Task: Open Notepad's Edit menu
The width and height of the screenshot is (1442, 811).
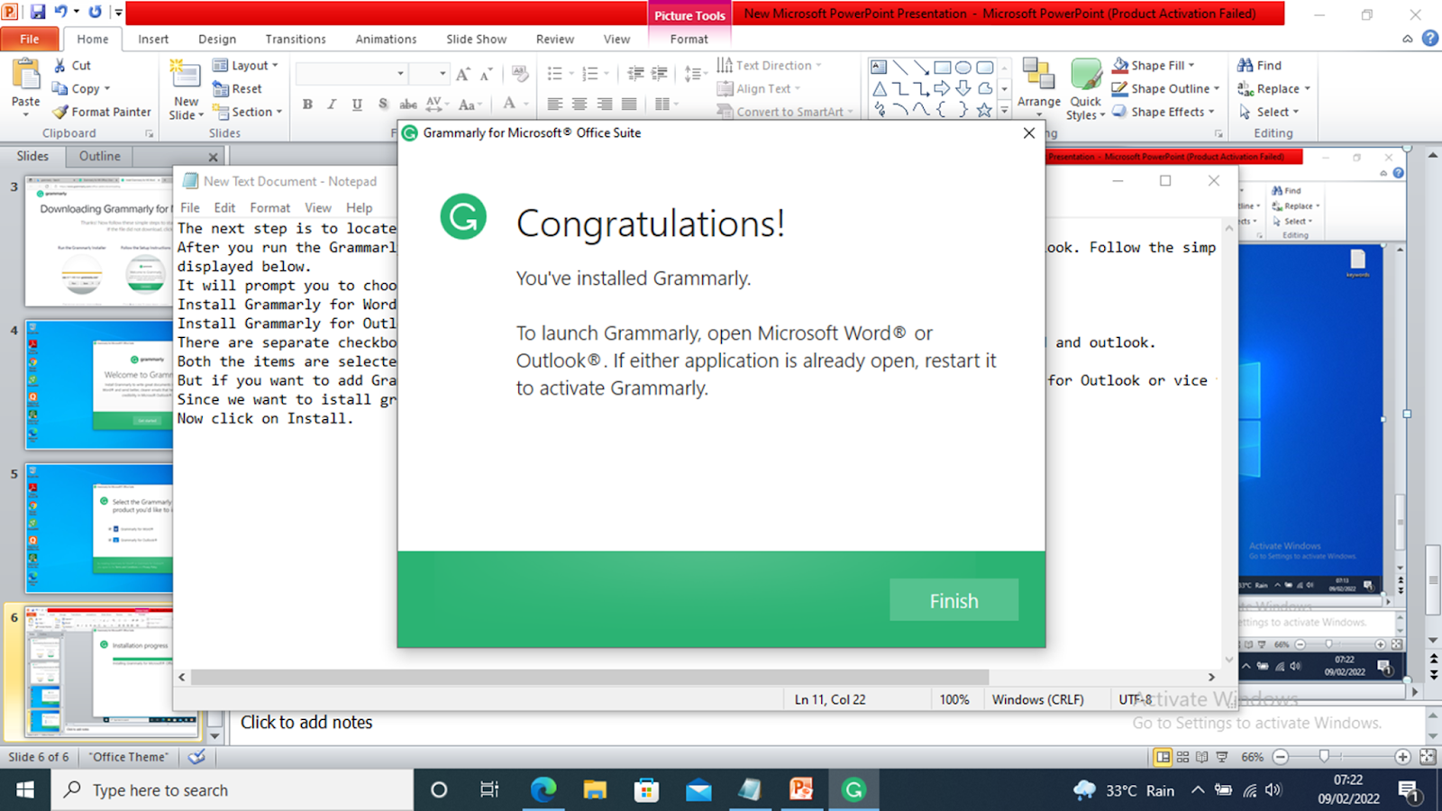Action: [224, 207]
